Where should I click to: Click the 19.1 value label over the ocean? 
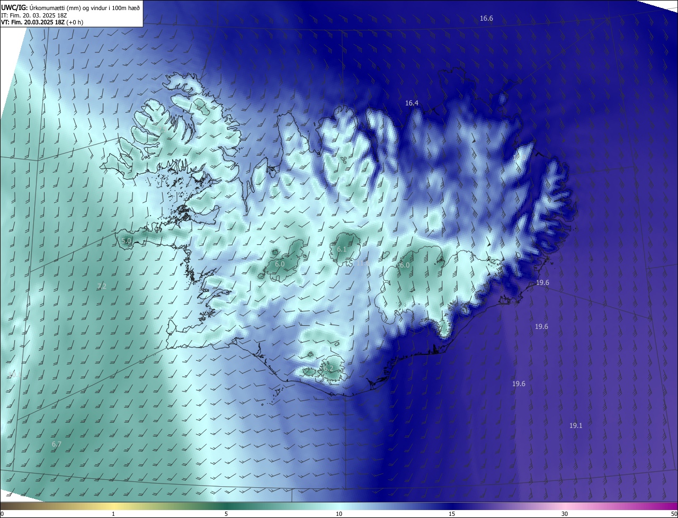pyautogui.click(x=576, y=425)
